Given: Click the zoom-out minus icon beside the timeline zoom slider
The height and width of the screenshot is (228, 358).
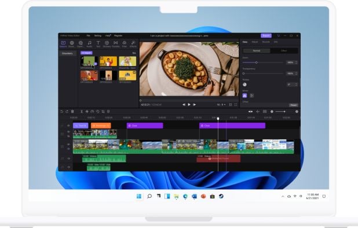Looking at the screenshot, I should click(272, 112).
